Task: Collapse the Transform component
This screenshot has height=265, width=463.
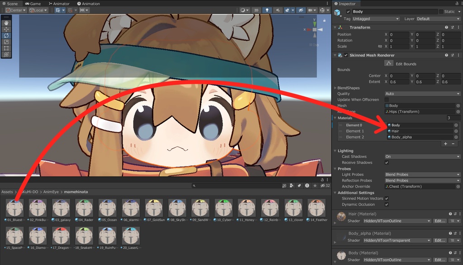Action: (x=335, y=27)
